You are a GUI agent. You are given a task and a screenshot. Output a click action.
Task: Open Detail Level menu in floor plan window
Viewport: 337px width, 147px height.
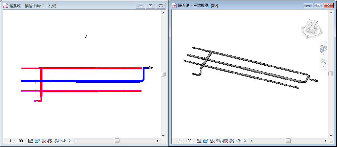coord(31,141)
